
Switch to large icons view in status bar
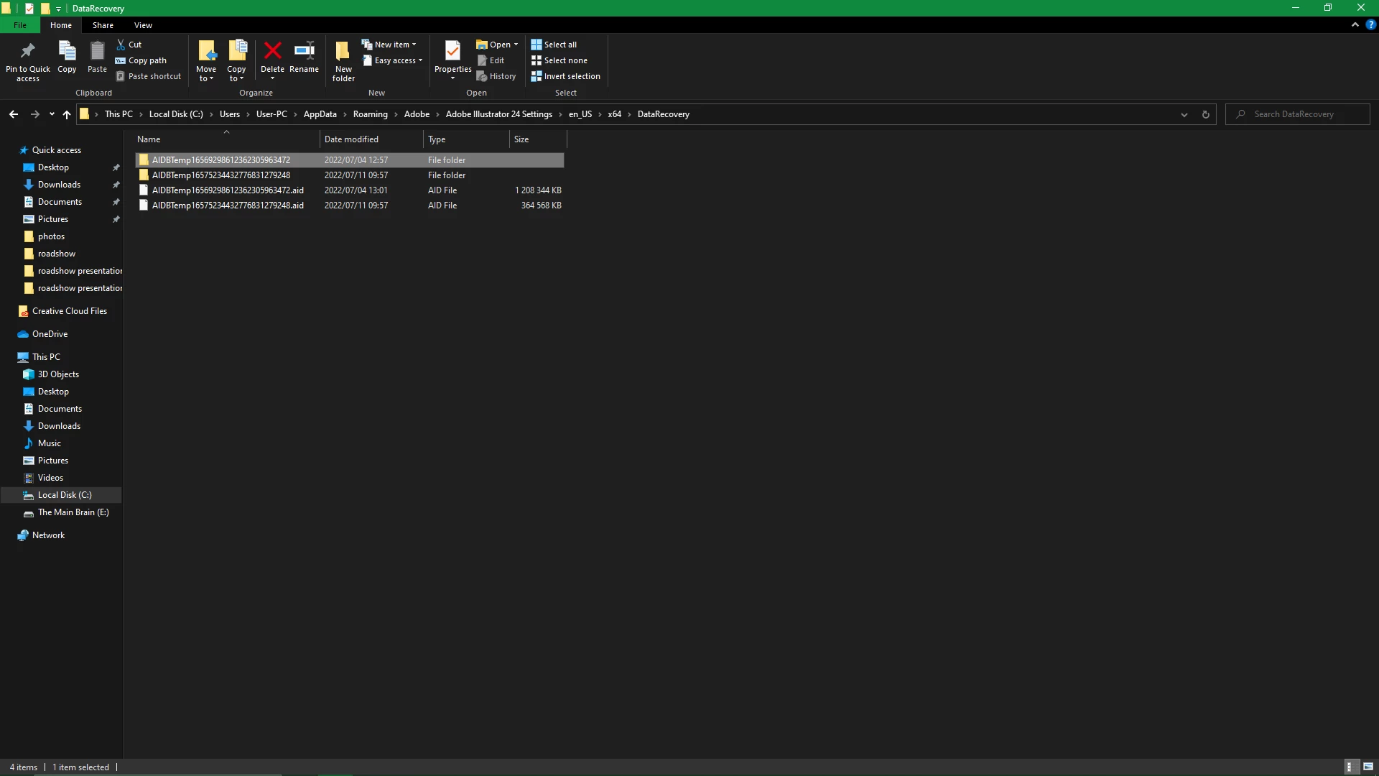pyautogui.click(x=1368, y=767)
